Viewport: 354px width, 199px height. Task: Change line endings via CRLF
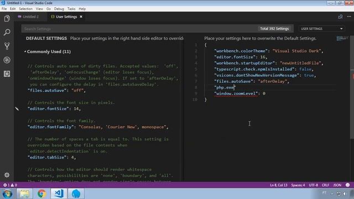click(x=325, y=185)
